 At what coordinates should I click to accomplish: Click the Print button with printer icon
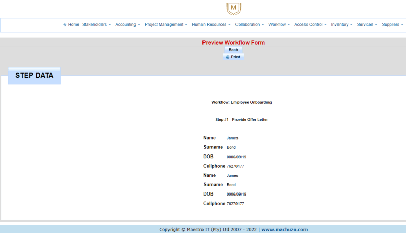233,57
